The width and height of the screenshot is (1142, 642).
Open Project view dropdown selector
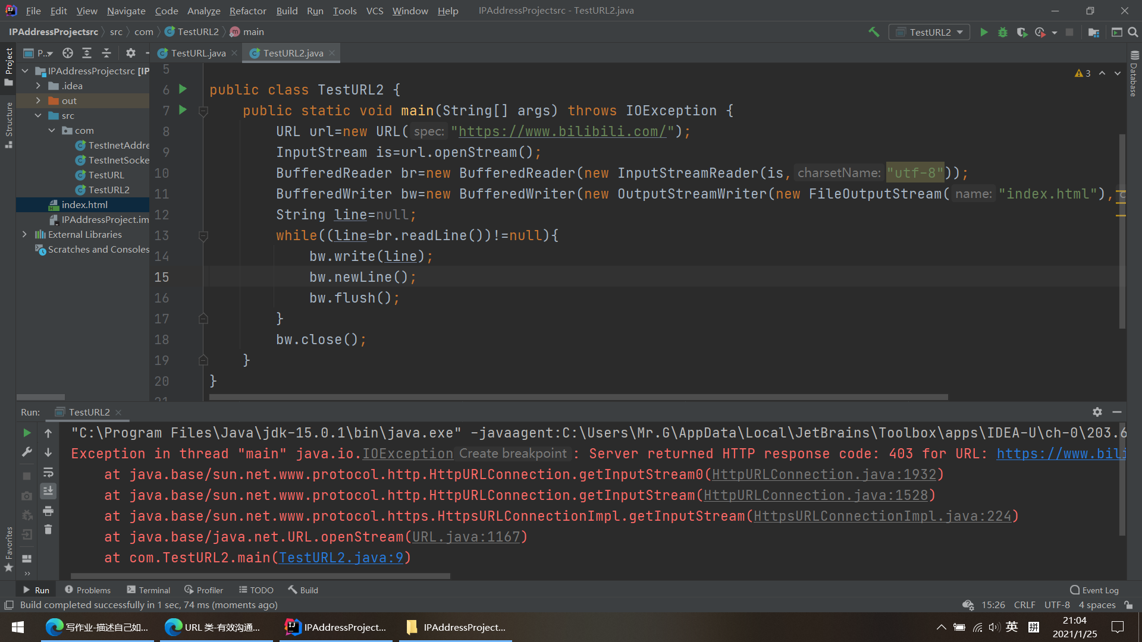click(39, 53)
